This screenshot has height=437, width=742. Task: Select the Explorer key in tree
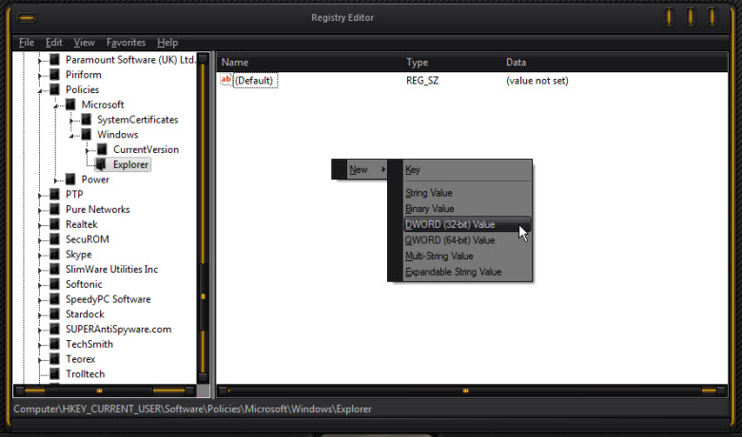(x=130, y=164)
